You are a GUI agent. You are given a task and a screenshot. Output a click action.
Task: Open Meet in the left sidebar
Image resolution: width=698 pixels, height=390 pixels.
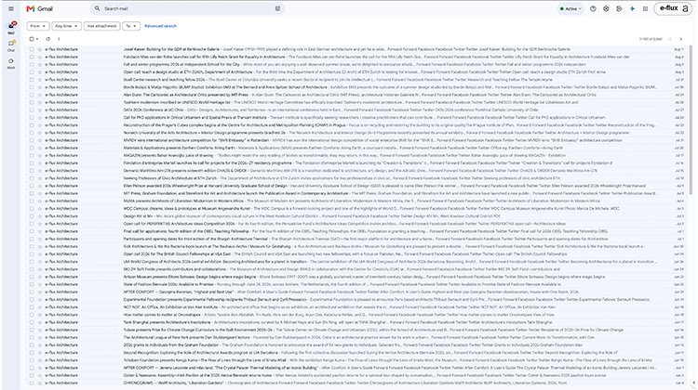point(11,63)
